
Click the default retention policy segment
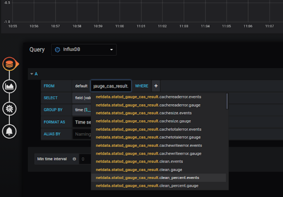pos(81,86)
